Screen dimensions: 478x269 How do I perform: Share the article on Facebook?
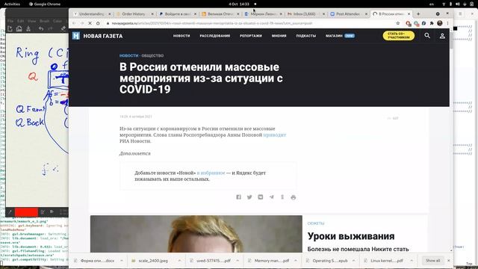tap(238, 197)
